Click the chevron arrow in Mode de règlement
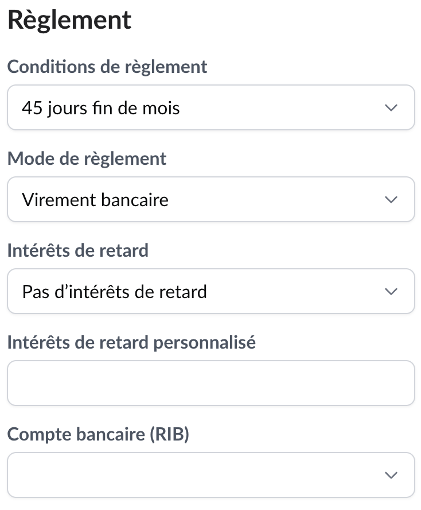 (391, 199)
